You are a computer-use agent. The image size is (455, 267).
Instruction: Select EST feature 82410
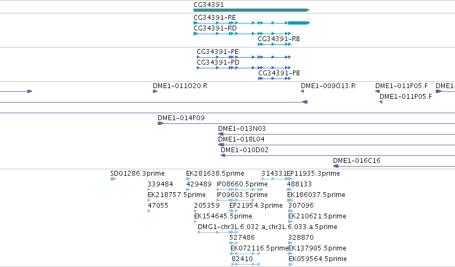(x=242, y=259)
